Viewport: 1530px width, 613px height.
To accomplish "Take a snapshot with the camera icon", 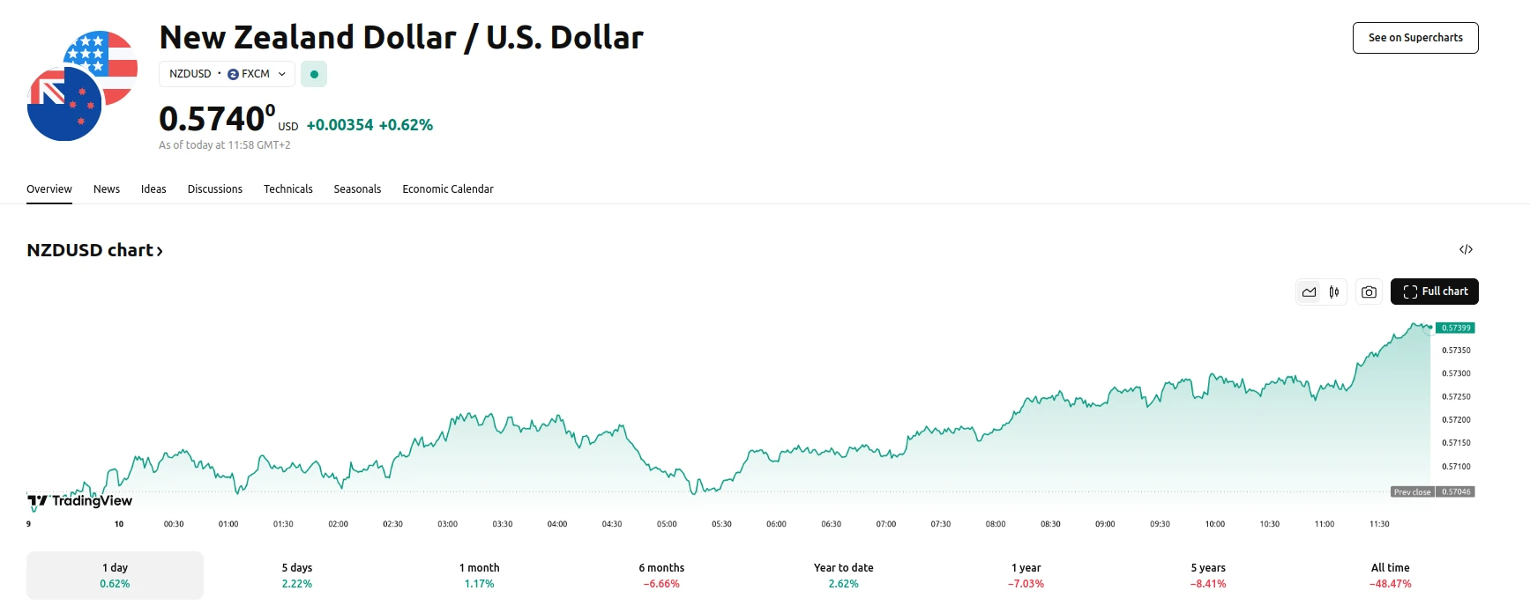I will (x=1368, y=291).
